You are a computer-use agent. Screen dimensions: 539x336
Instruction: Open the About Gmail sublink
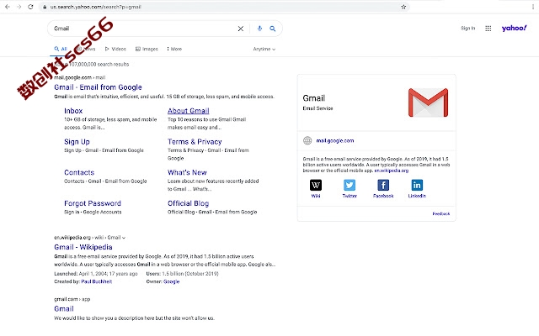[x=189, y=111]
